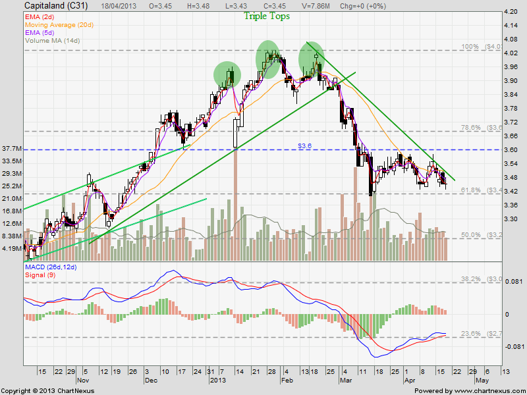Click the 3.78 price axis label
527x395 pixels.
pos(511,108)
